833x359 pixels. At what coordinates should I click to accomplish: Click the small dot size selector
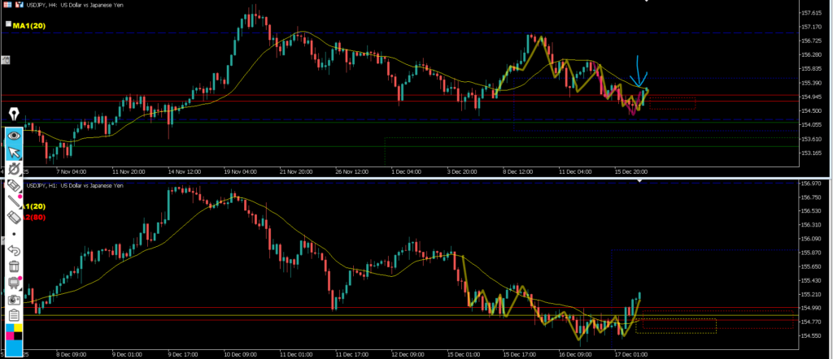click(x=14, y=234)
